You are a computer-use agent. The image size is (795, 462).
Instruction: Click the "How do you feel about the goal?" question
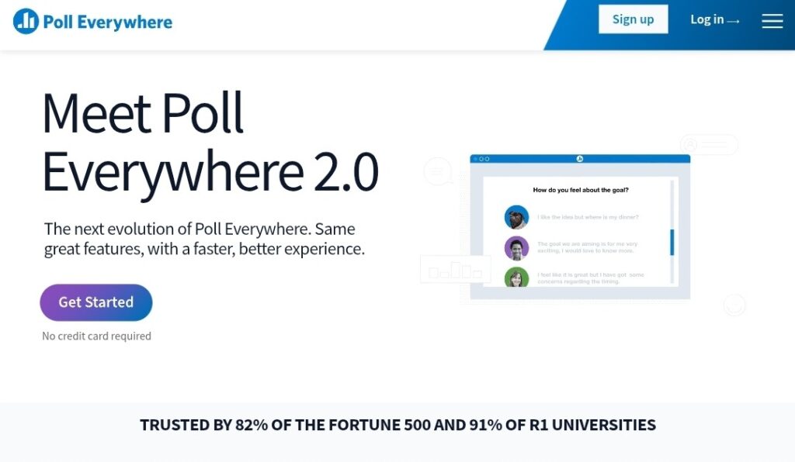pos(580,190)
